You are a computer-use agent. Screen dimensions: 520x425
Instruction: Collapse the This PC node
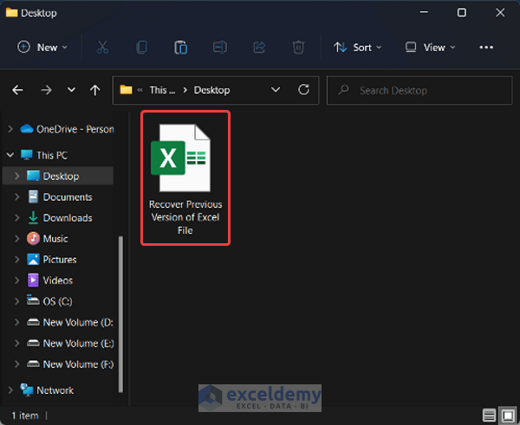[x=10, y=155]
